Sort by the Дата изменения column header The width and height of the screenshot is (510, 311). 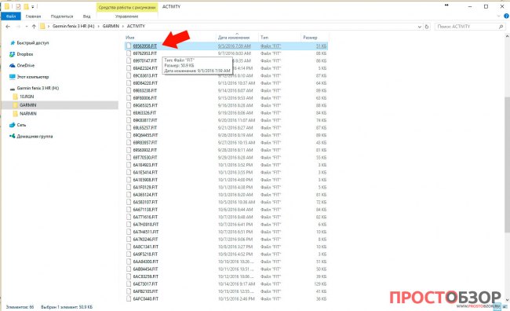click(x=234, y=38)
